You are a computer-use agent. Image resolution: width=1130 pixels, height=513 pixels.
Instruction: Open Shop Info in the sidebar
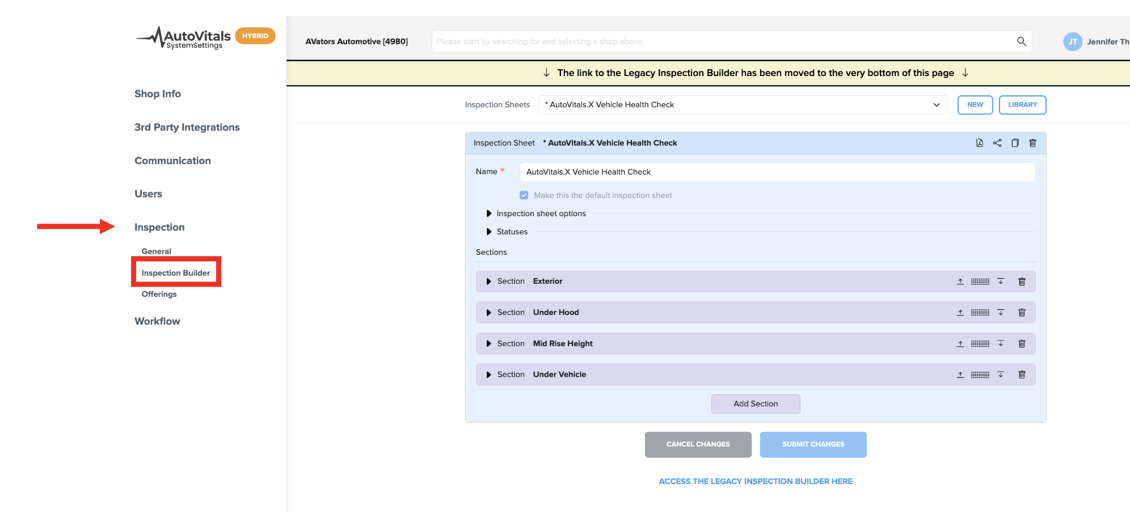click(x=158, y=94)
